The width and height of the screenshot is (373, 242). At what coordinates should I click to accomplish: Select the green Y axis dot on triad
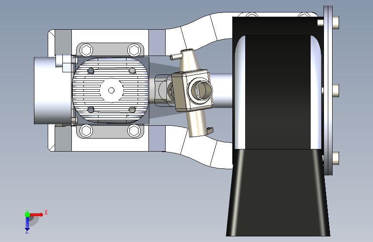27,214
